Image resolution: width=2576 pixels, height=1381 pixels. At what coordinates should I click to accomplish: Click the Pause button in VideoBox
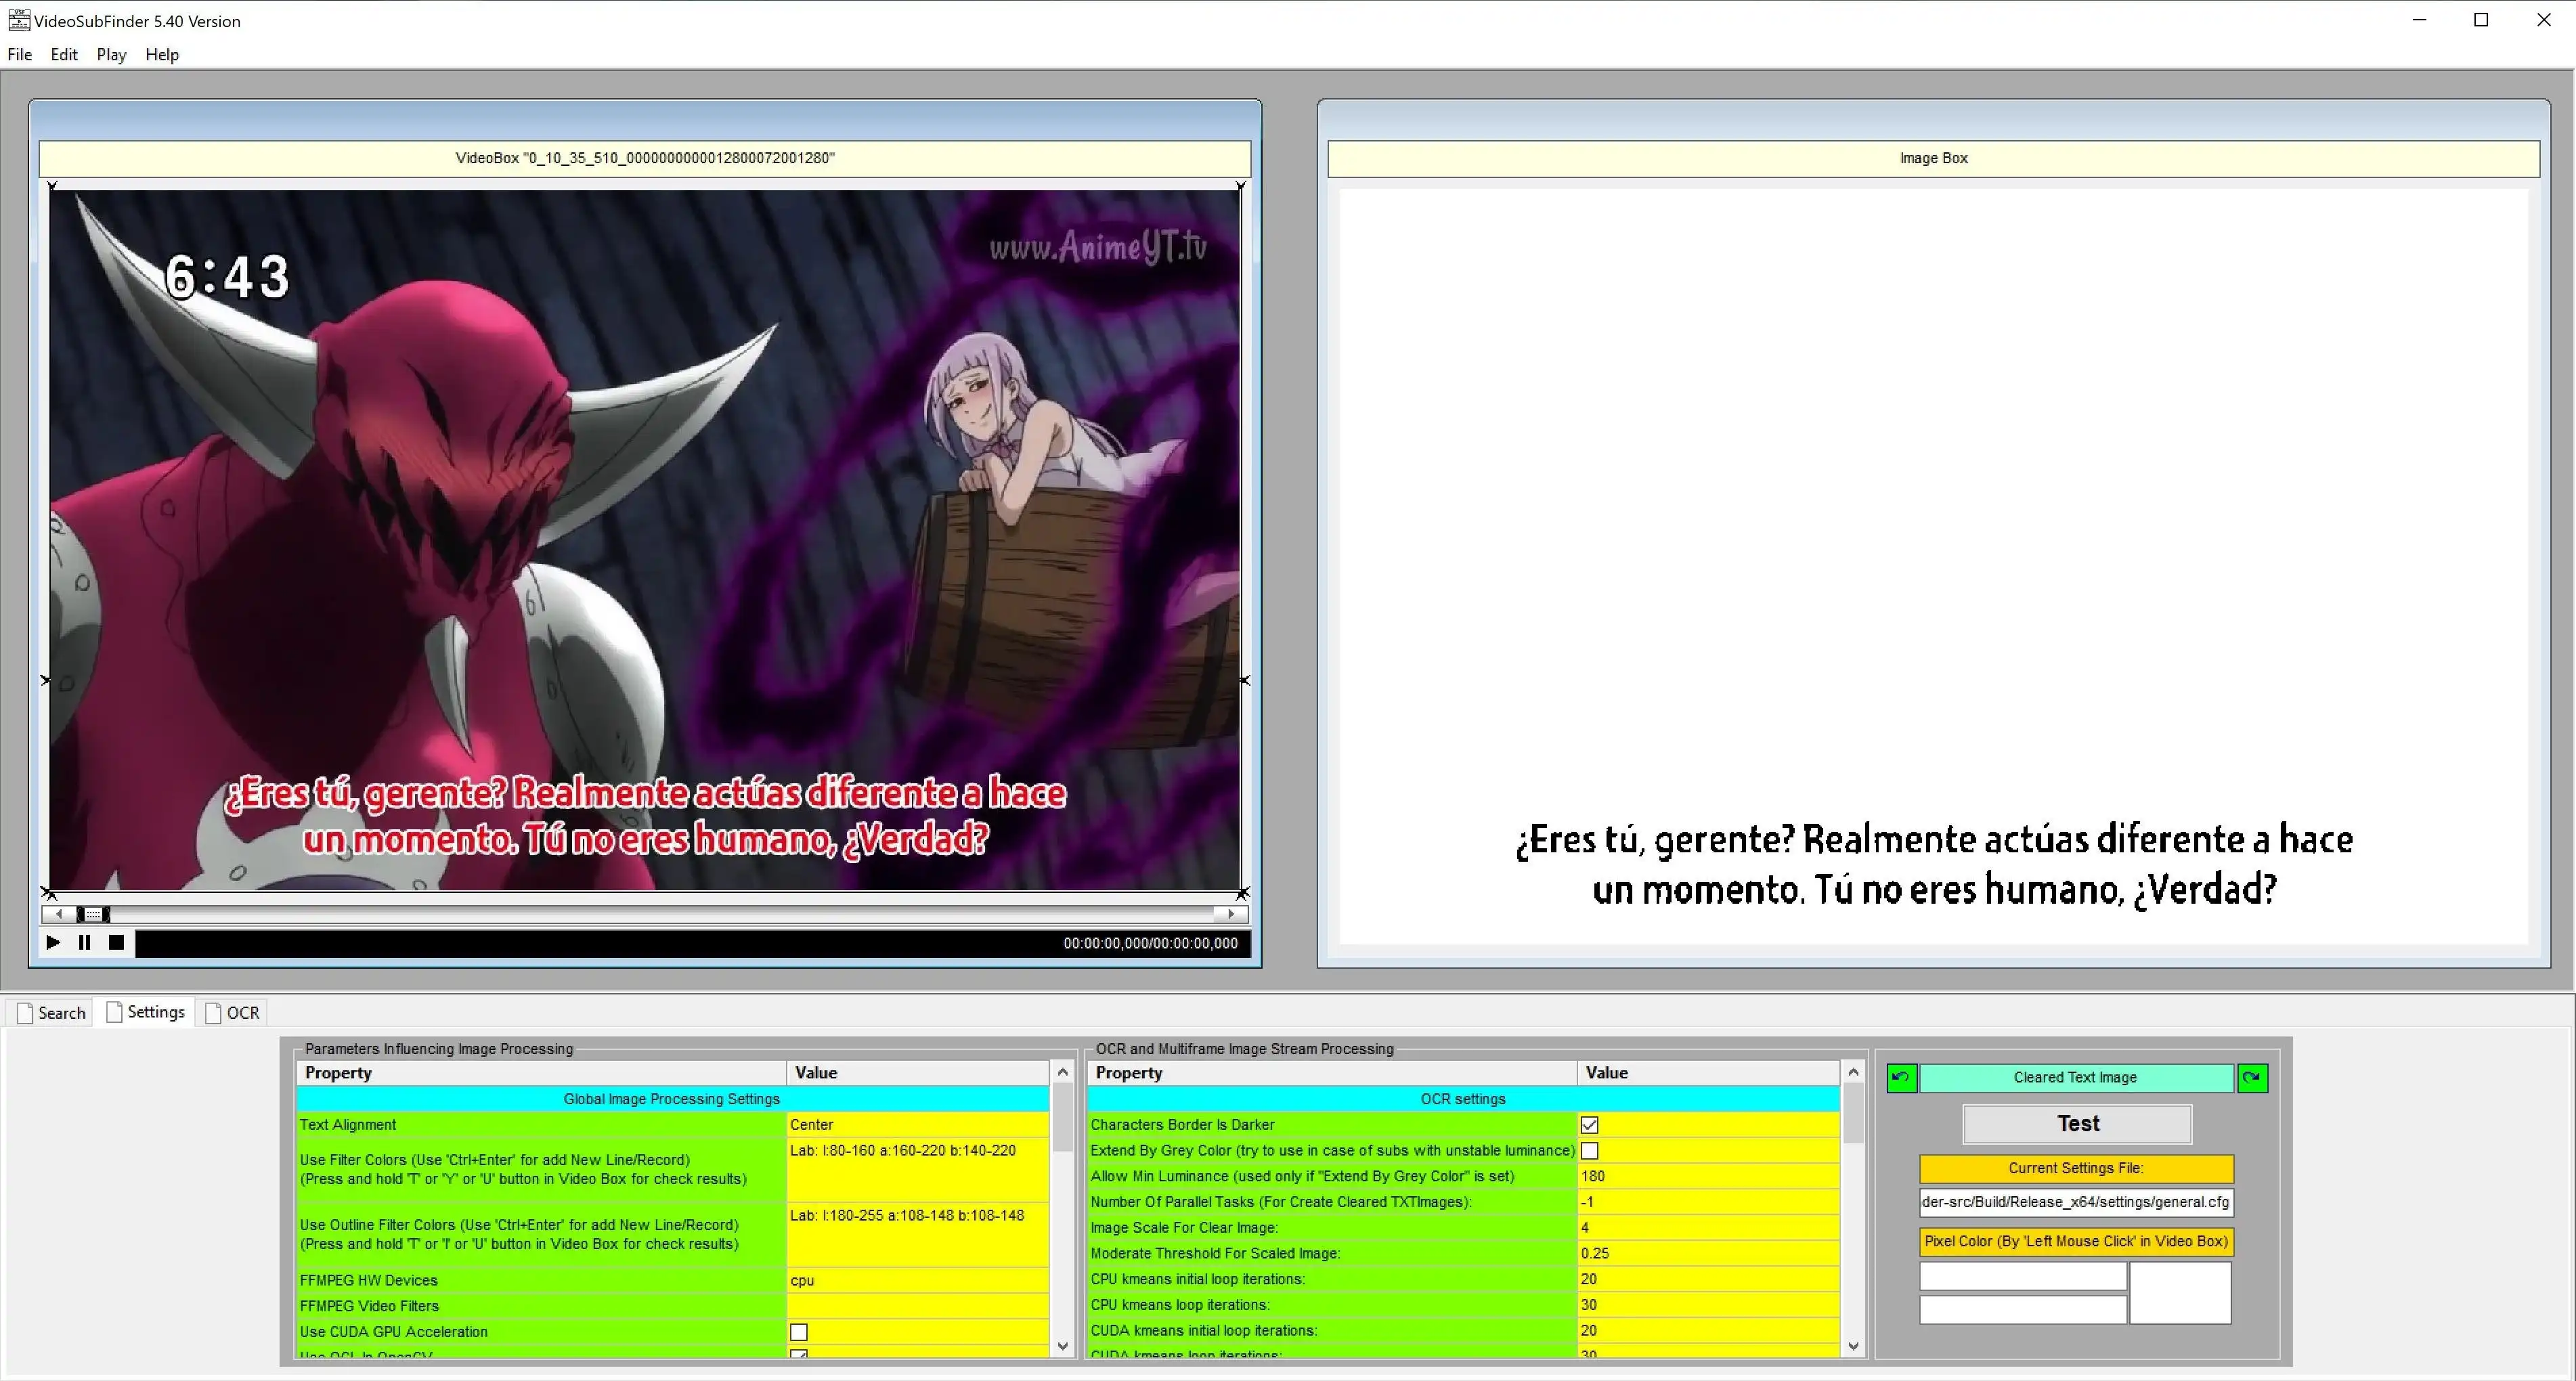tap(82, 942)
